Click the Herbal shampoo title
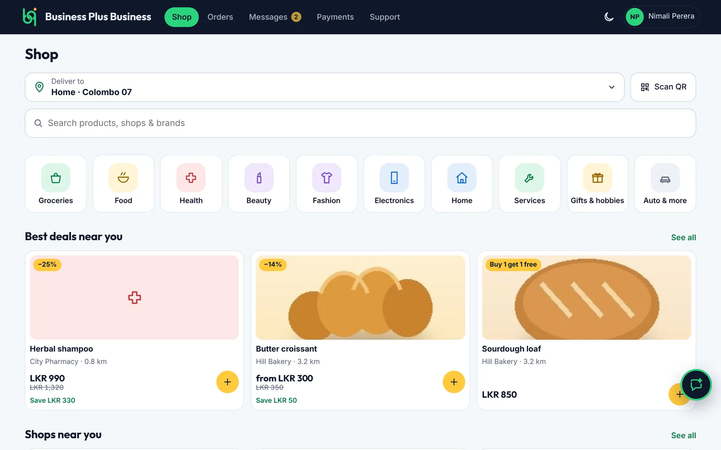The height and width of the screenshot is (450, 721). (61, 349)
